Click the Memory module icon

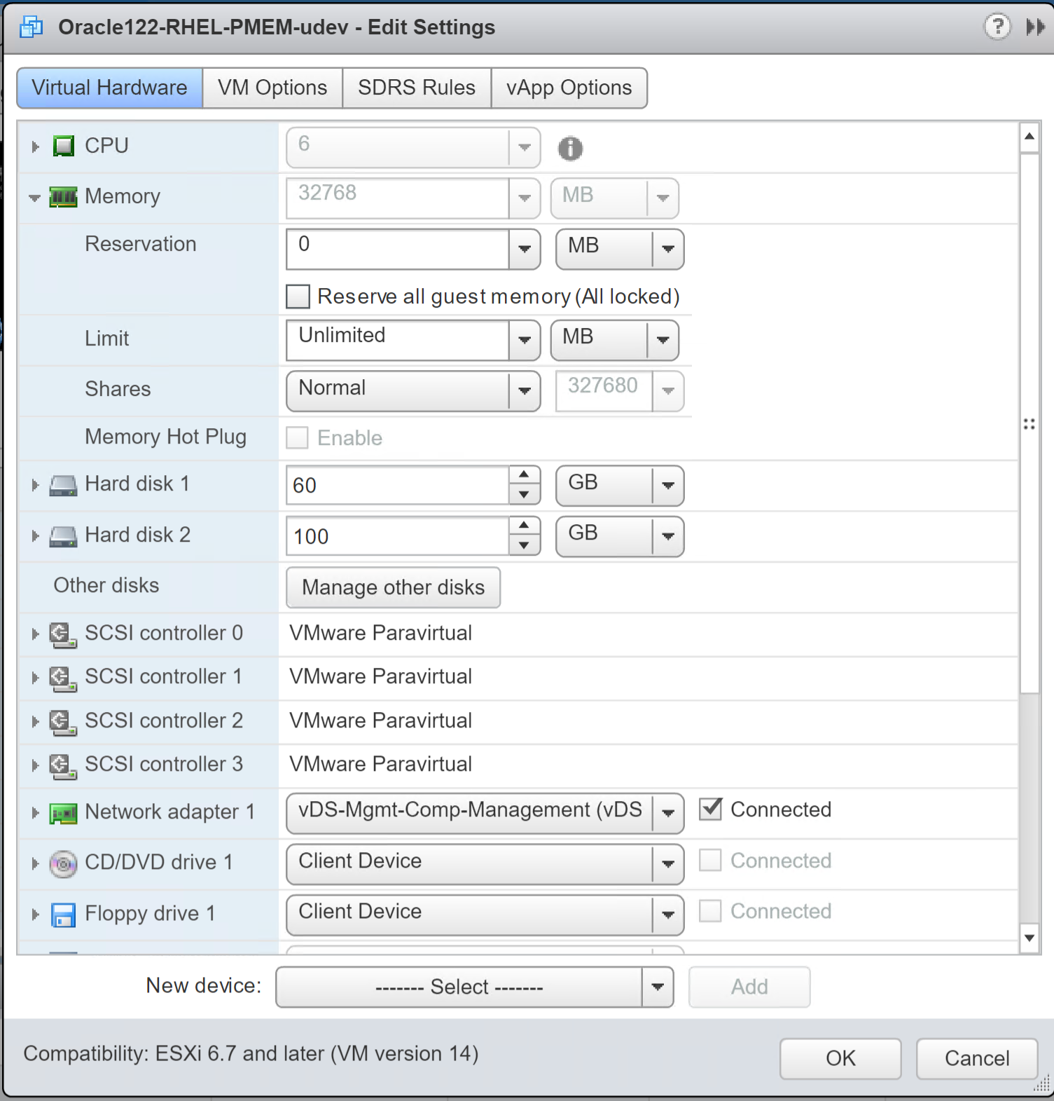(x=63, y=197)
